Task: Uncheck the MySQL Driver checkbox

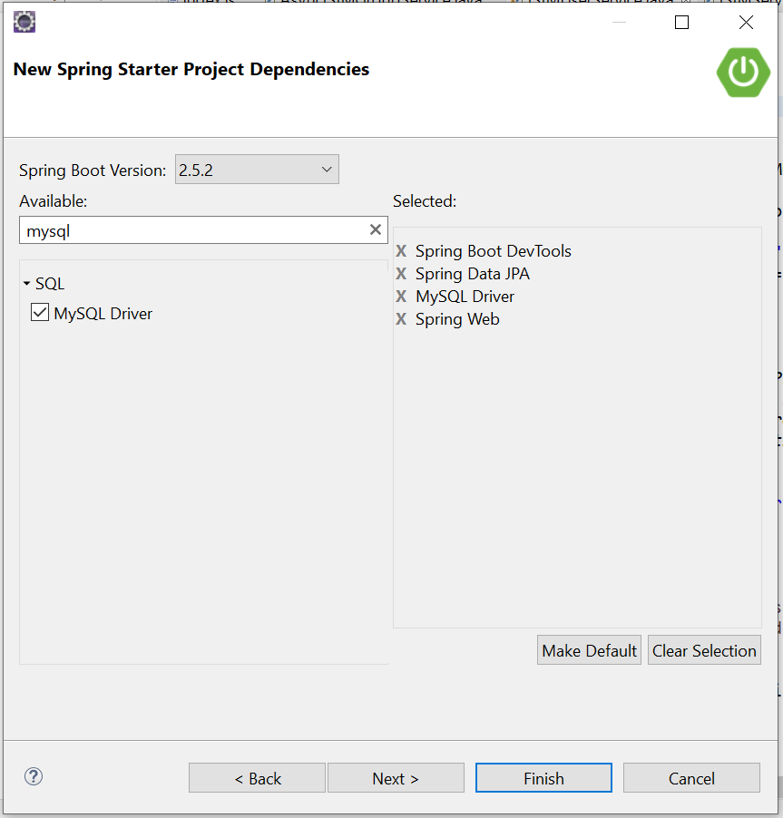Action: 40,313
